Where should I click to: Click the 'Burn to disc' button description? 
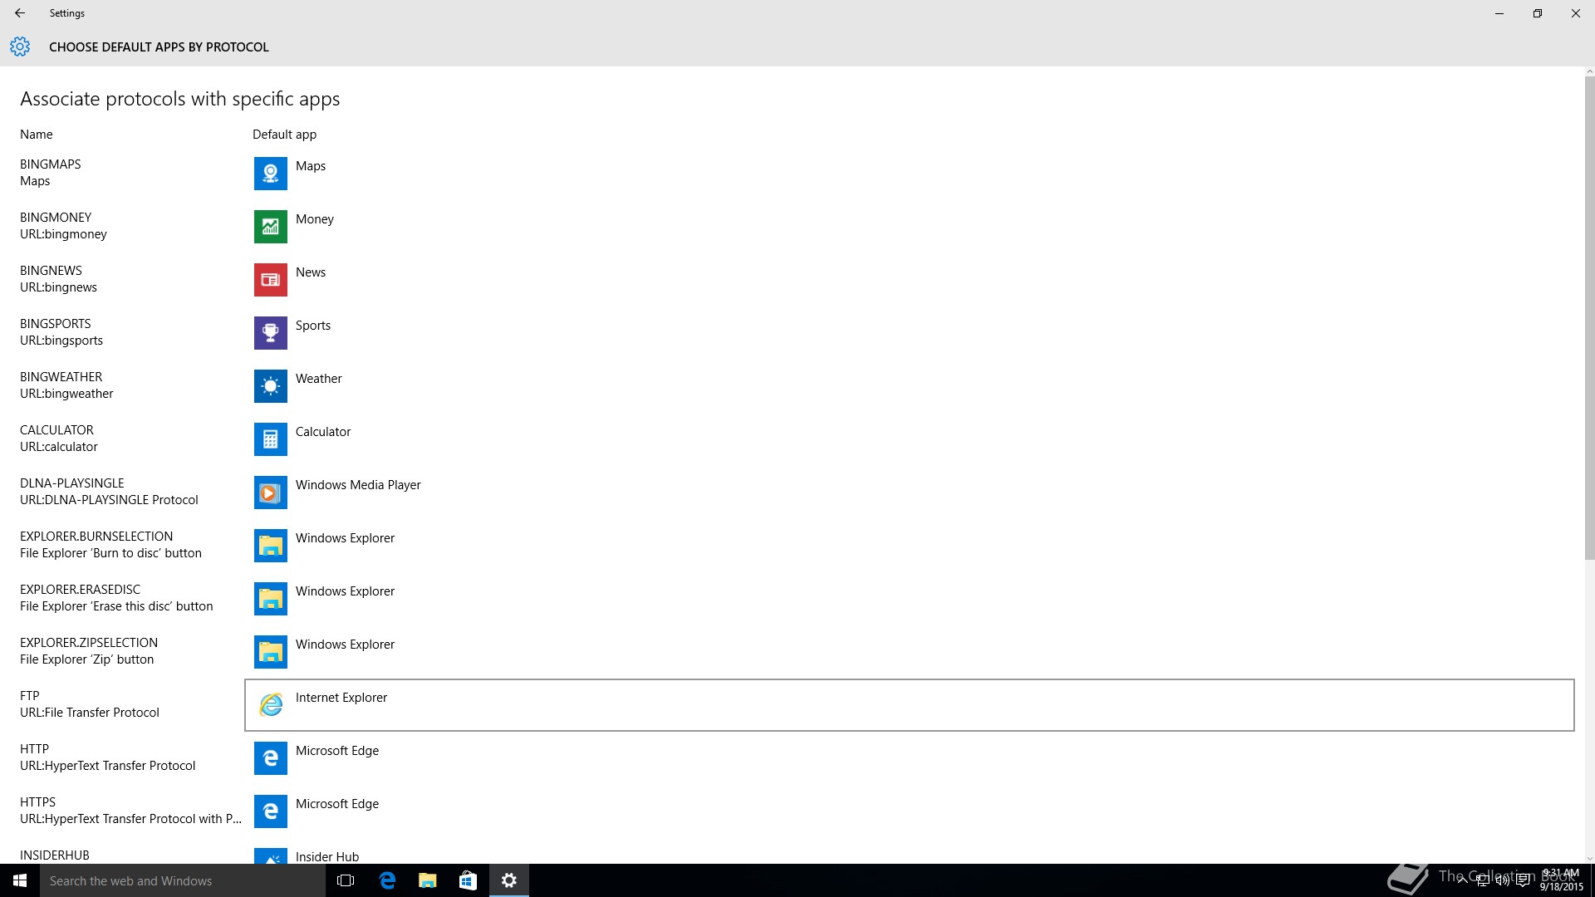110,553
